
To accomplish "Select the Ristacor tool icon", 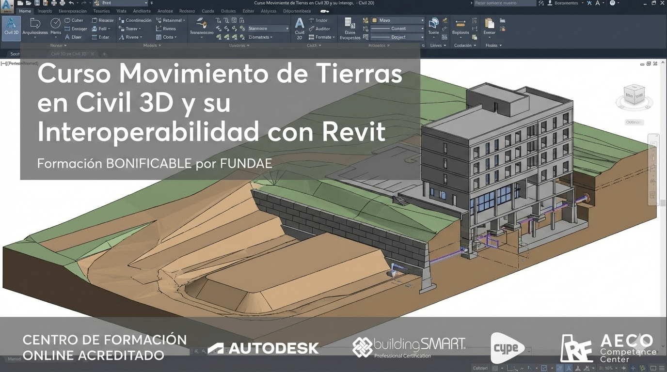I will click(x=94, y=20).
